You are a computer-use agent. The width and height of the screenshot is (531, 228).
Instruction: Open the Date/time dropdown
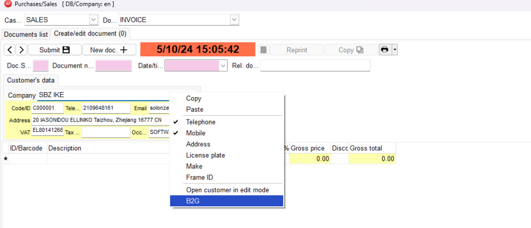point(223,66)
